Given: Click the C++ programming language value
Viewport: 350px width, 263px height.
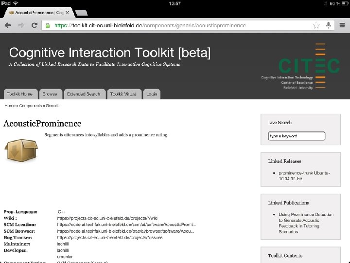Looking at the screenshot, I should tap(62, 211).
